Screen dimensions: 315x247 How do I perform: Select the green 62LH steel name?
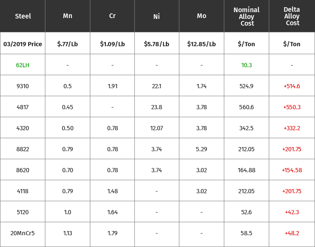[x=23, y=65]
